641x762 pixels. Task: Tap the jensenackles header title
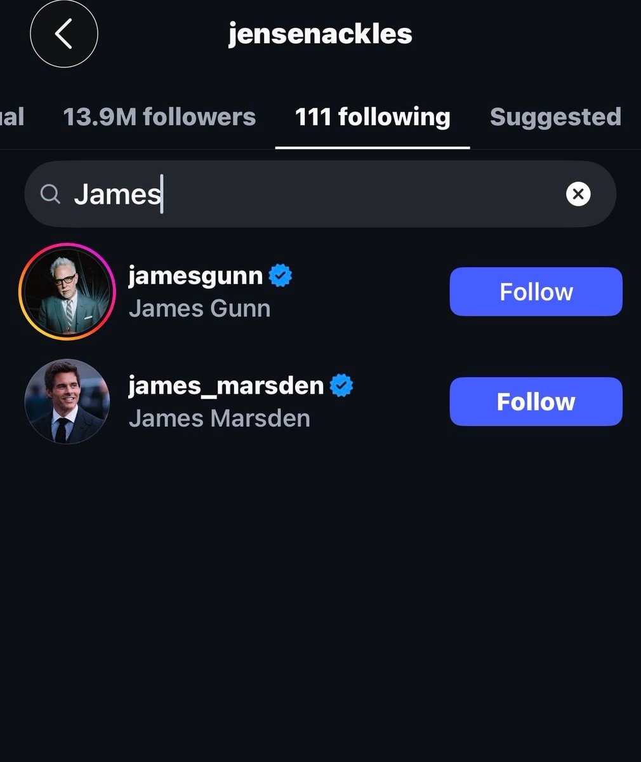(320, 34)
